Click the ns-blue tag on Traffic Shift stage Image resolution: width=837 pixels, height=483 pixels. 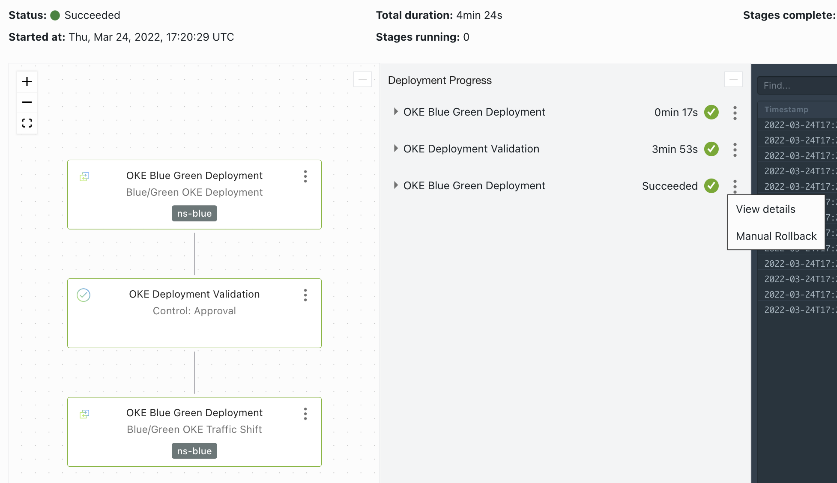(194, 451)
